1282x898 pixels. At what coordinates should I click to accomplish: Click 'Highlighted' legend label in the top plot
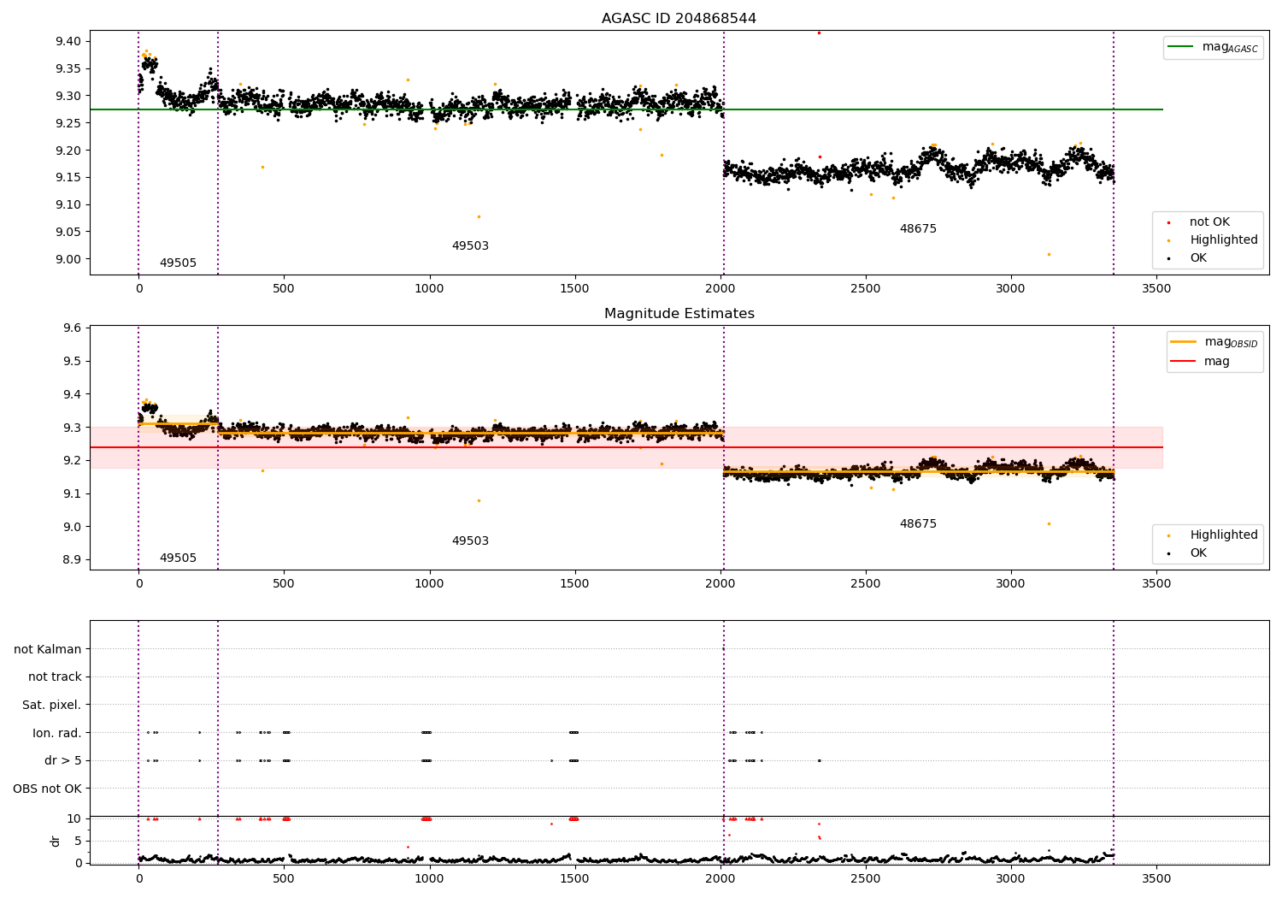point(1223,239)
